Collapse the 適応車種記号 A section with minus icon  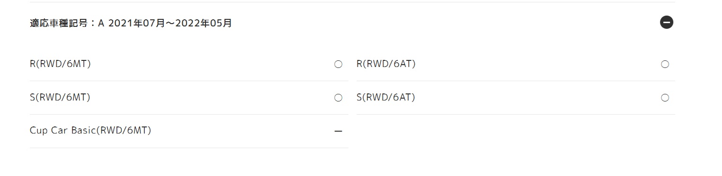pos(667,22)
